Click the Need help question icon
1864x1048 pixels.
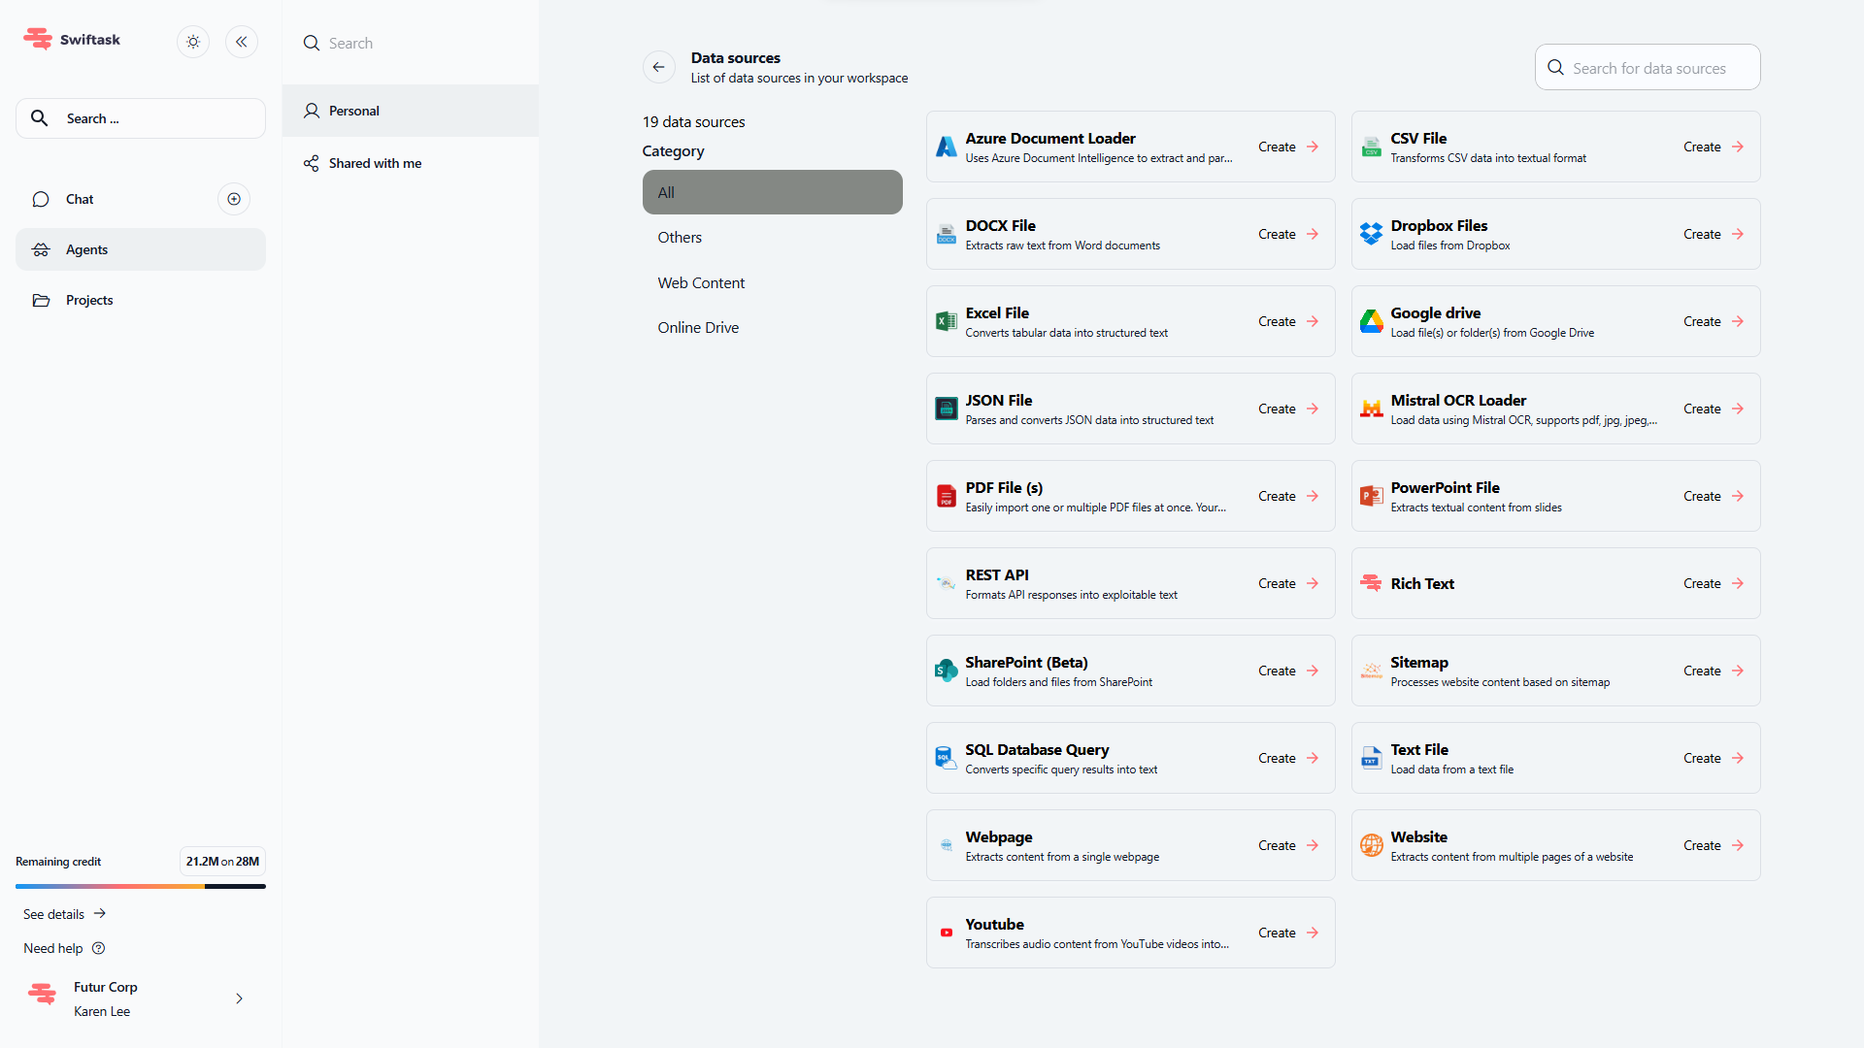click(x=98, y=948)
